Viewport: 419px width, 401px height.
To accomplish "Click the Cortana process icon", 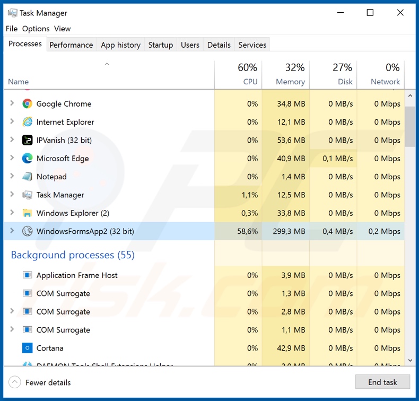I will 27,348.
